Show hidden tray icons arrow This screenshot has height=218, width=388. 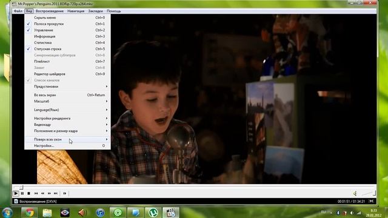tap(331, 213)
